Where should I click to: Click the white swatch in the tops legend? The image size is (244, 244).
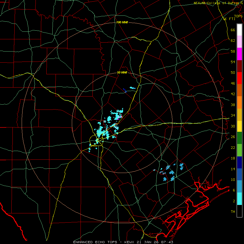click(239, 30)
